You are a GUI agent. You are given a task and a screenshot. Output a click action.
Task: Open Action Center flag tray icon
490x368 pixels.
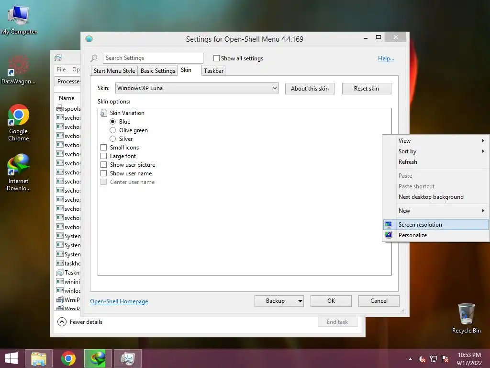(445, 359)
